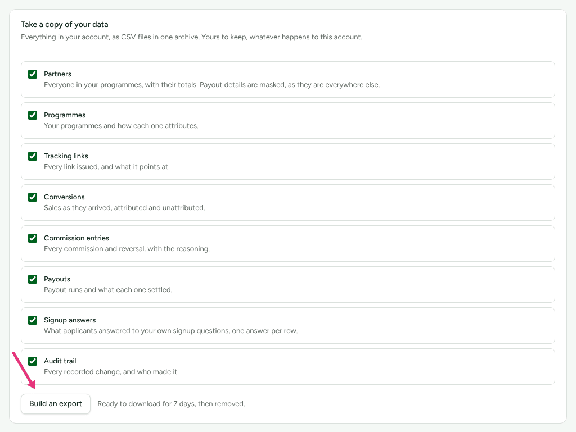
Task: Uncheck the Partners checkbox
Action: pos(33,74)
